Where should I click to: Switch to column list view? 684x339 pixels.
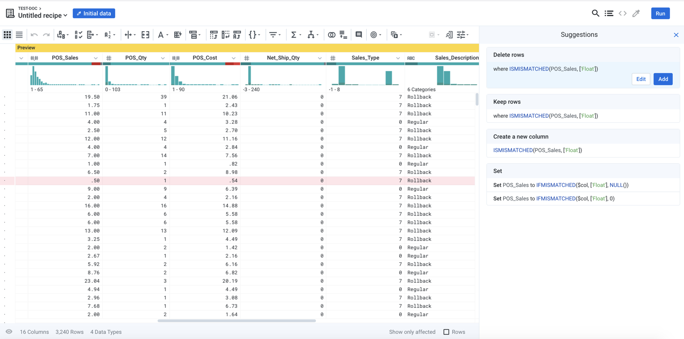click(x=19, y=35)
